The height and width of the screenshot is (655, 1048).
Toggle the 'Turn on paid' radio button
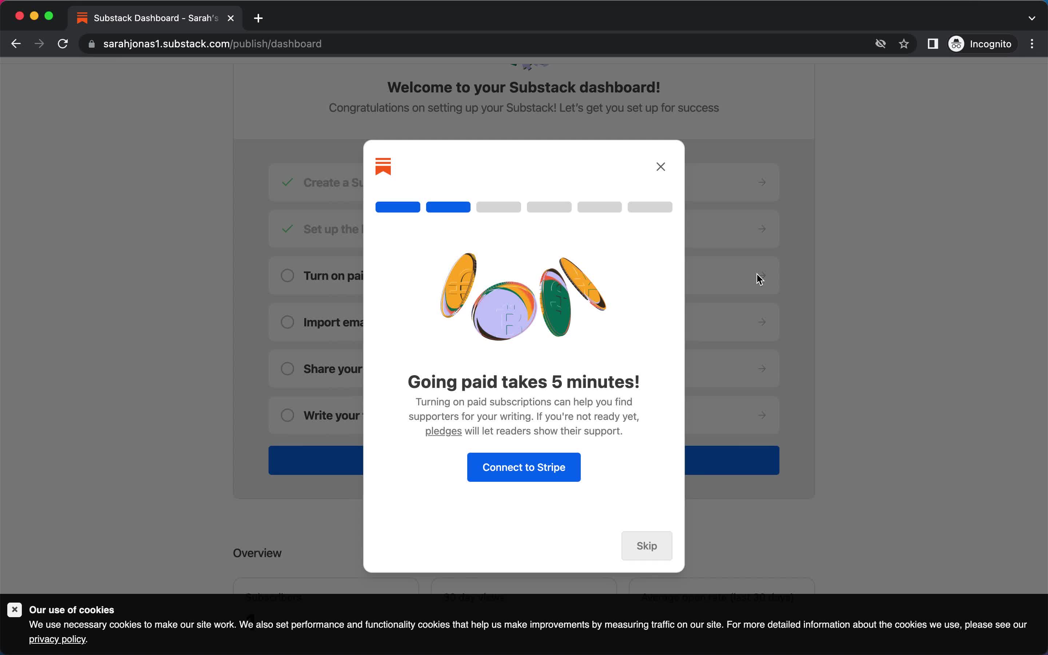287,275
